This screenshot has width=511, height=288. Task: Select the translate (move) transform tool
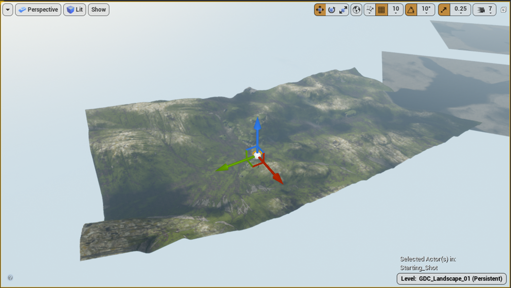point(320,10)
